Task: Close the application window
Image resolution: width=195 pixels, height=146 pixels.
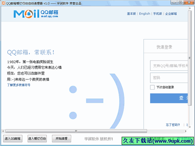Action: pos(189,3)
